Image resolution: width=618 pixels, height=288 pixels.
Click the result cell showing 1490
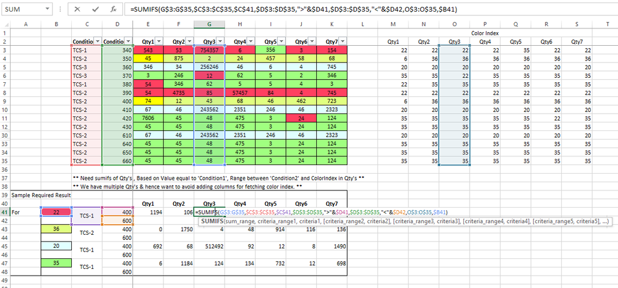point(332,246)
